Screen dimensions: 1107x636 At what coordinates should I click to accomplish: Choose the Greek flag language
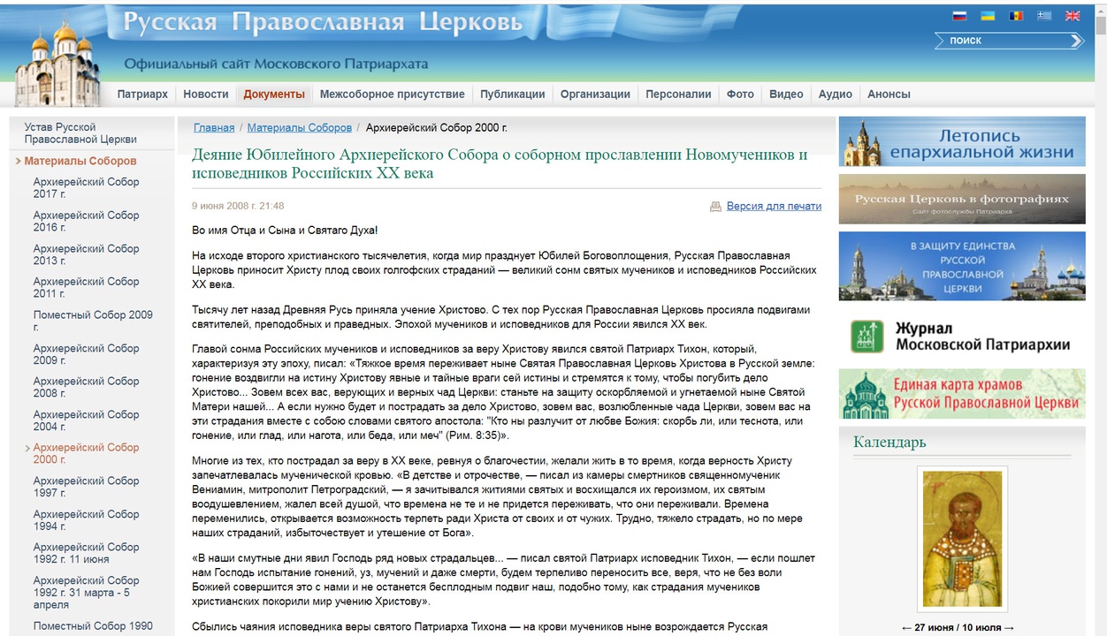(x=1044, y=16)
